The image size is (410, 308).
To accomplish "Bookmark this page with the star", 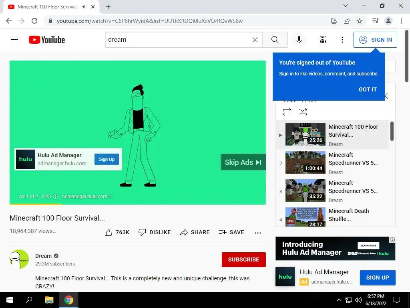I will pos(360,21).
